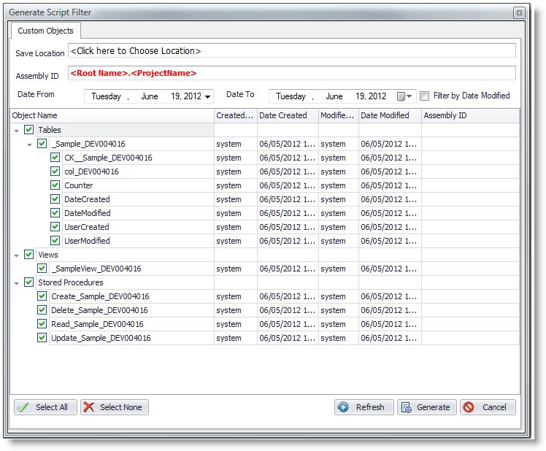The image size is (546, 451).
Task: Sort by the Date Created column header
Action: [287, 115]
